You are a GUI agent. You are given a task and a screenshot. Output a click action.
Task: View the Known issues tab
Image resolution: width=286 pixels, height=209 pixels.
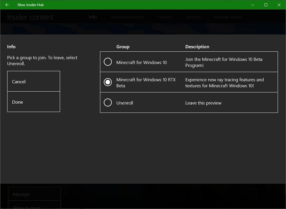tap(229, 17)
